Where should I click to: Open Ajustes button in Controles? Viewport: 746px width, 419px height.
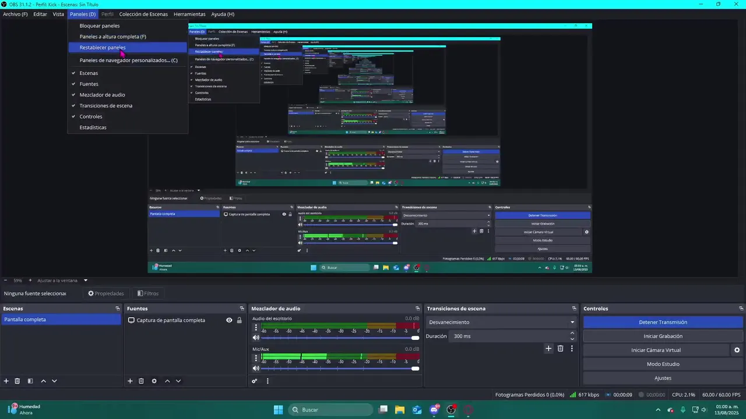tap(663, 378)
